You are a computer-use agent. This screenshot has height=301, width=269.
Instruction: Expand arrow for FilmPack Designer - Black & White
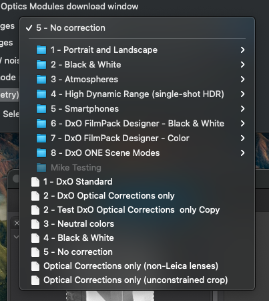tap(242, 124)
